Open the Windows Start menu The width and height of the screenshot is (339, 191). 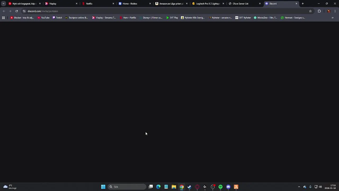point(103,187)
